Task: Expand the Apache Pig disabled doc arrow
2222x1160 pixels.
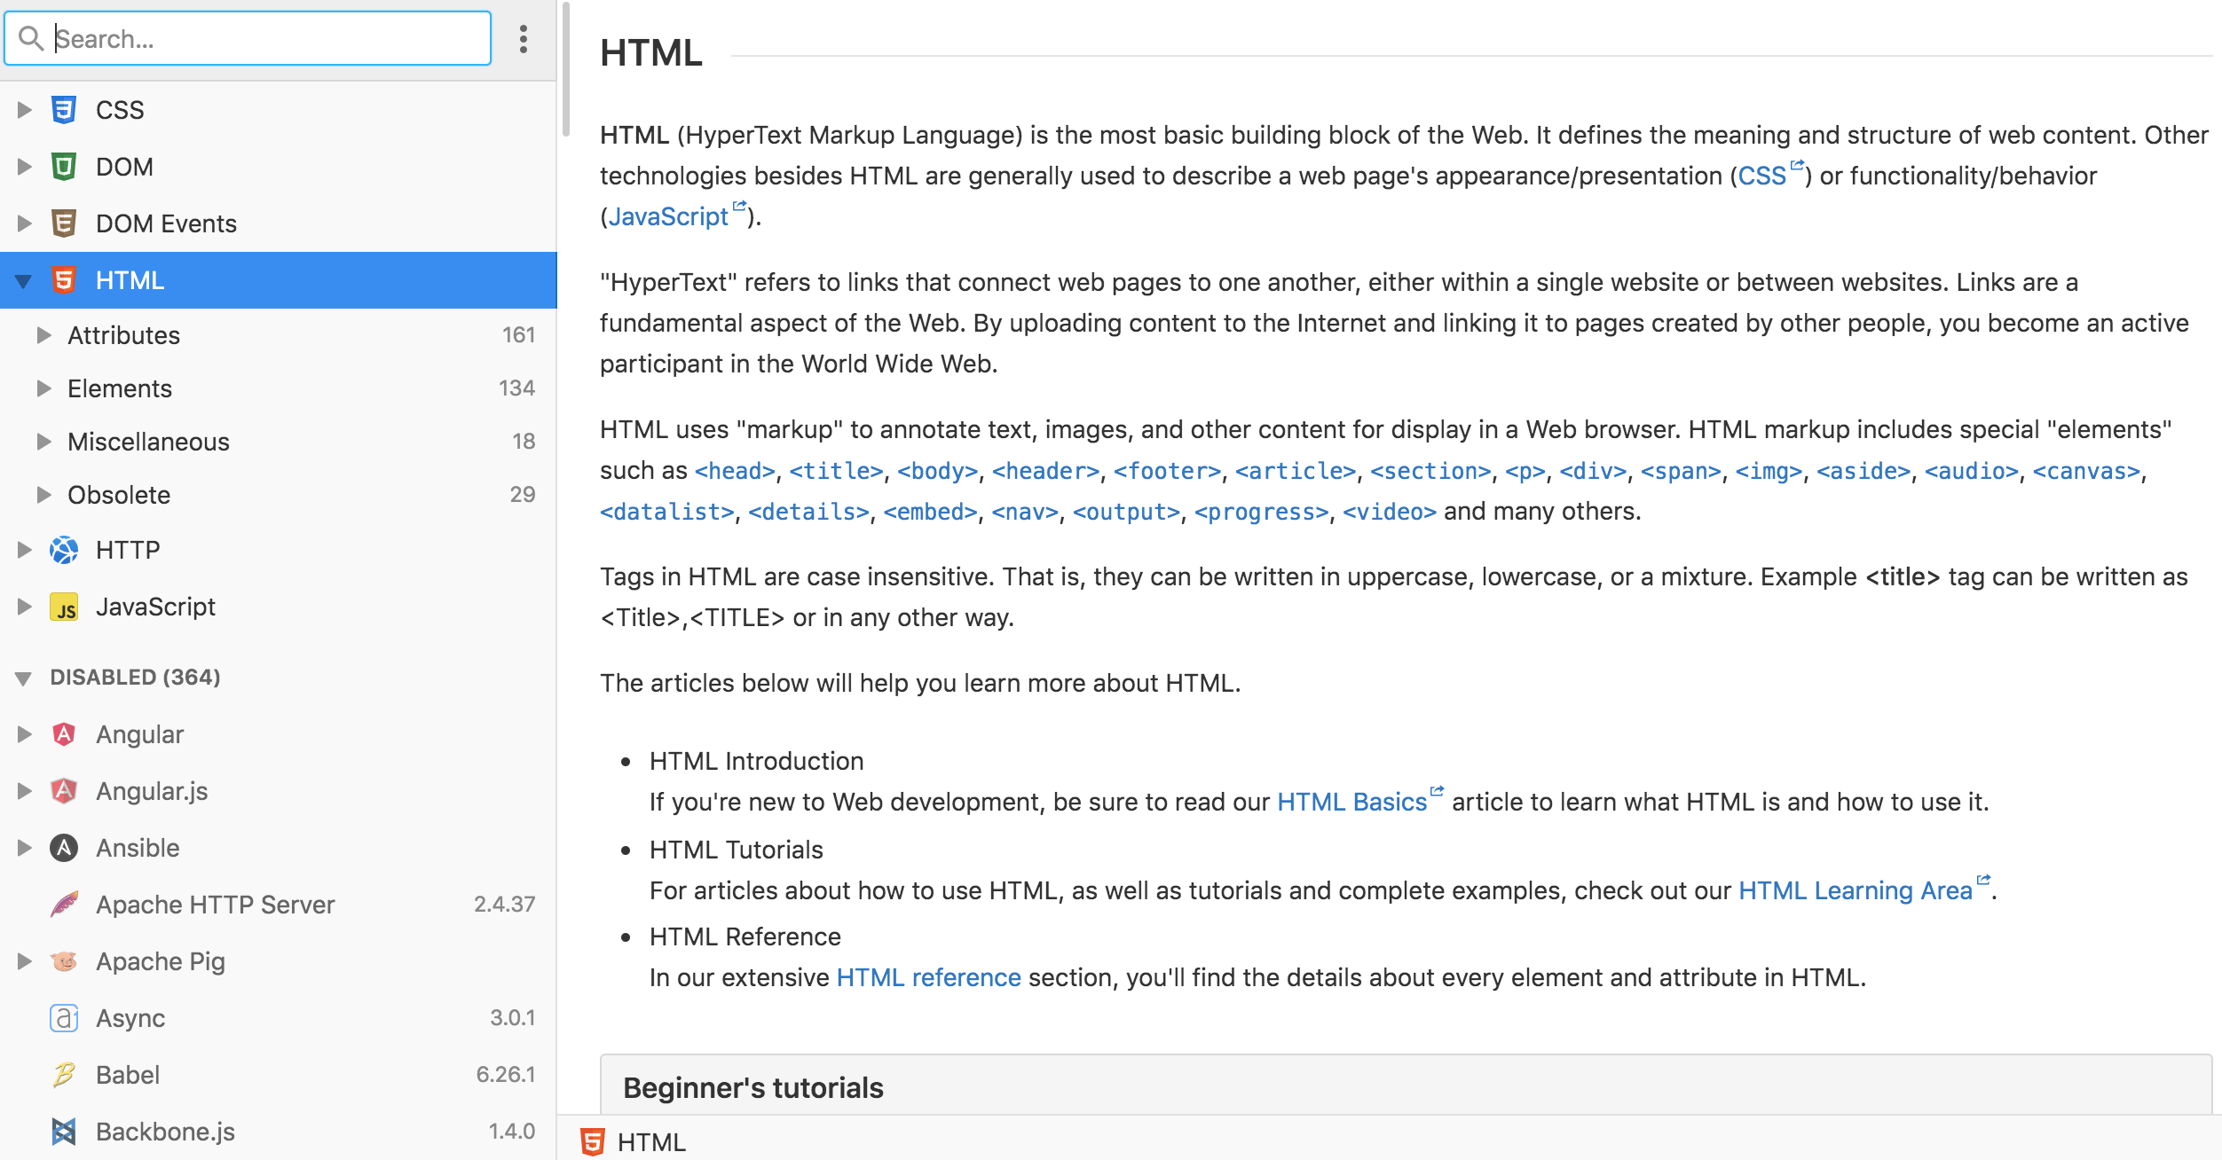Action: (x=25, y=961)
